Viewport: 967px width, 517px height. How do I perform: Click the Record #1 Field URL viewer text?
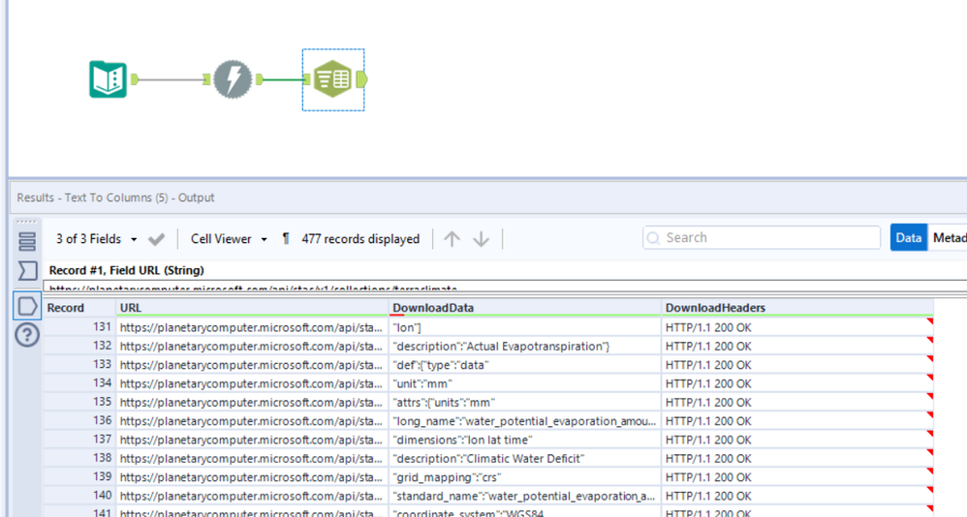tap(126, 270)
